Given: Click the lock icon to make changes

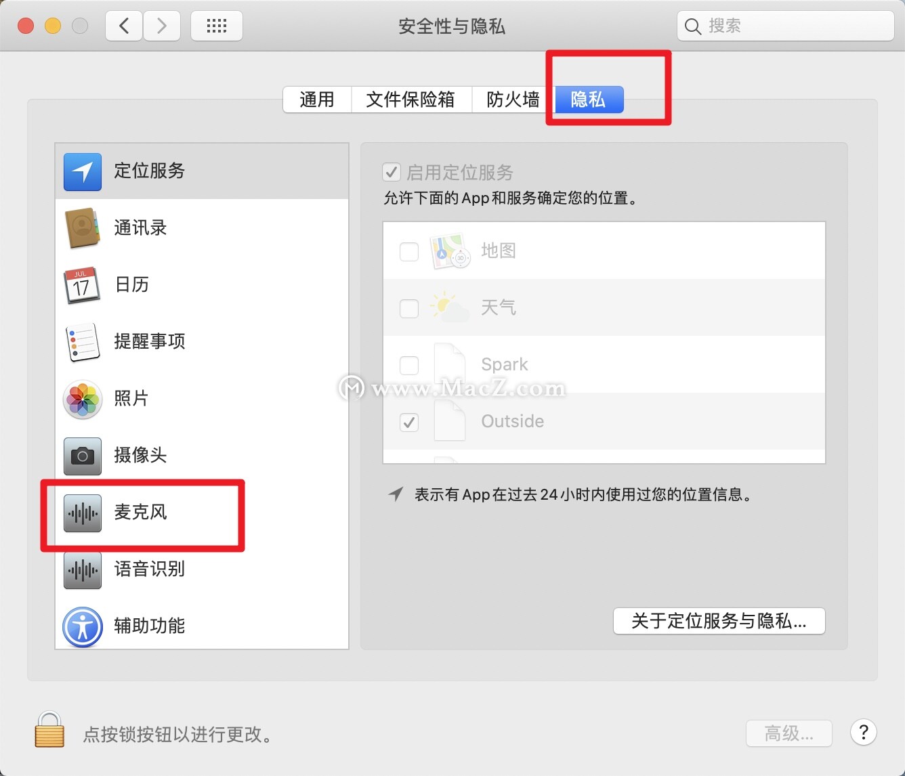Looking at the screenshot, I should [x=49, y=730].
